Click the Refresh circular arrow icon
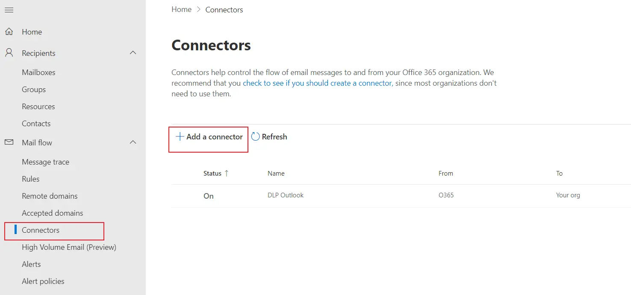This screenshot has height=295, width=631. coord(256,136)
